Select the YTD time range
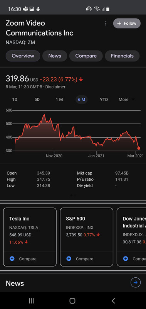Screen dimensions: 146x309 tap(104, 100)
